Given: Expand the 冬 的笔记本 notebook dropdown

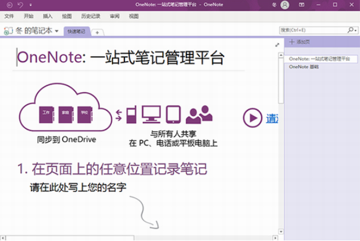Looking at the screenshot, I should 57,30.
